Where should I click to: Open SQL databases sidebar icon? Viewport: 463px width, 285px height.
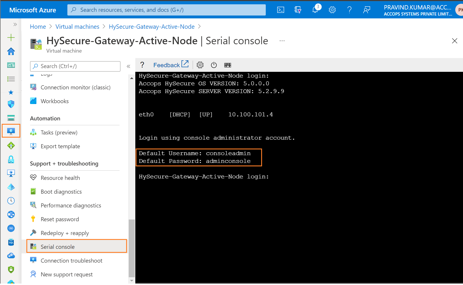(x=11, y=242)
